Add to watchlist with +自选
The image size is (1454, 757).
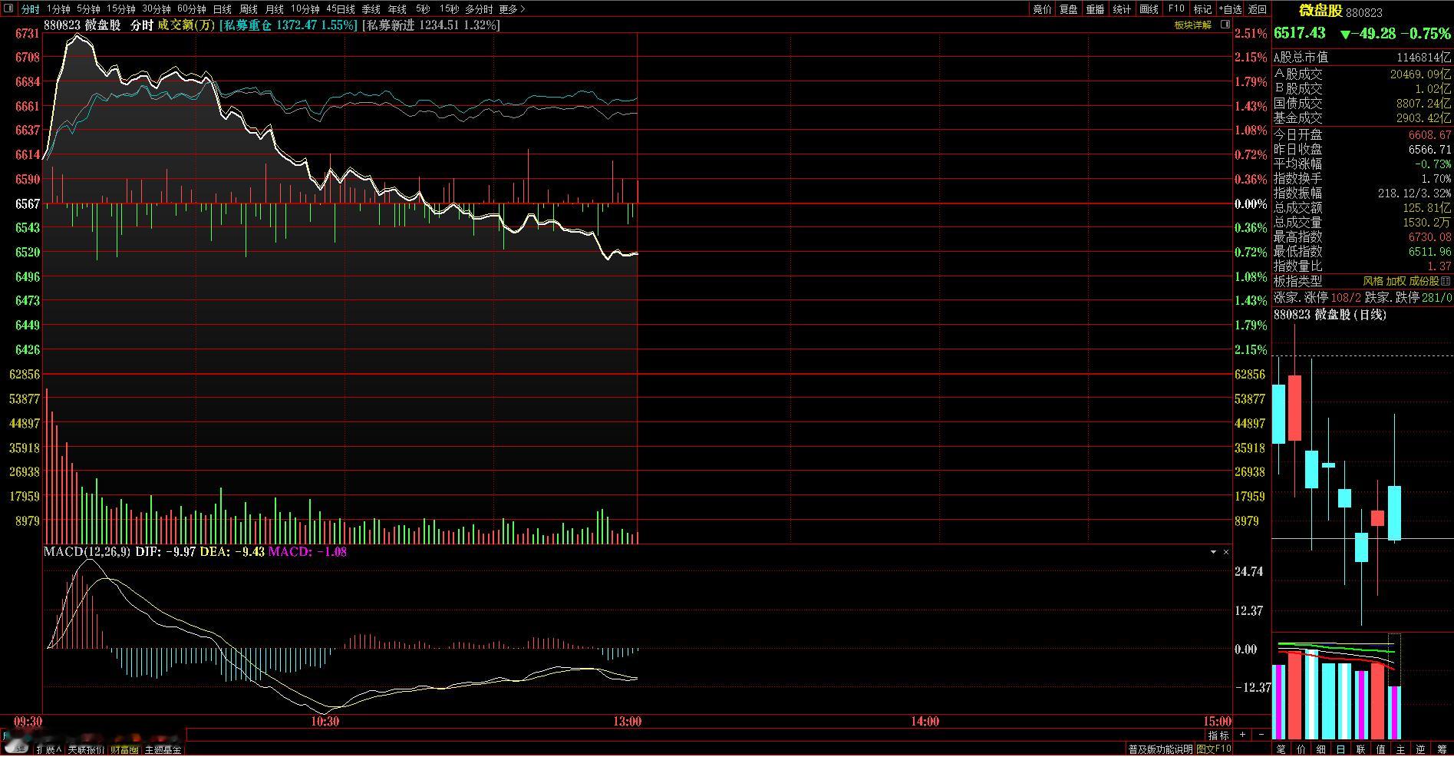click(1230, 9)
